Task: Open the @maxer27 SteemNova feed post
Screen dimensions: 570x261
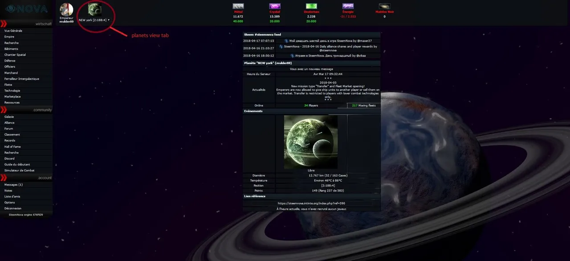Action: (x=330, y=41)
